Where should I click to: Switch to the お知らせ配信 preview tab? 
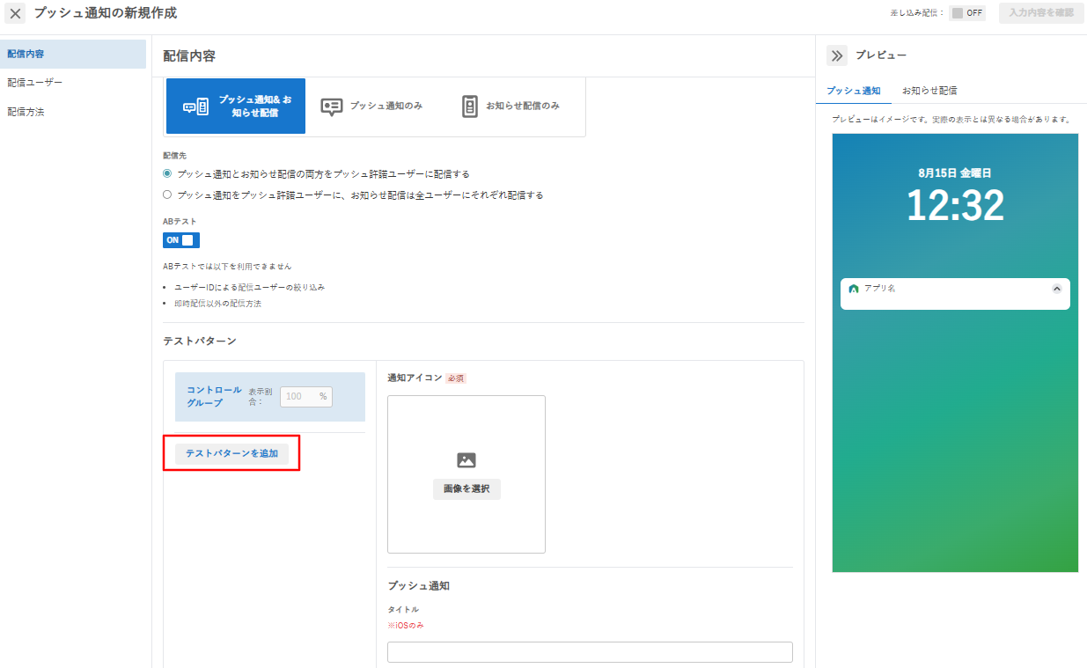click(929, 91)
